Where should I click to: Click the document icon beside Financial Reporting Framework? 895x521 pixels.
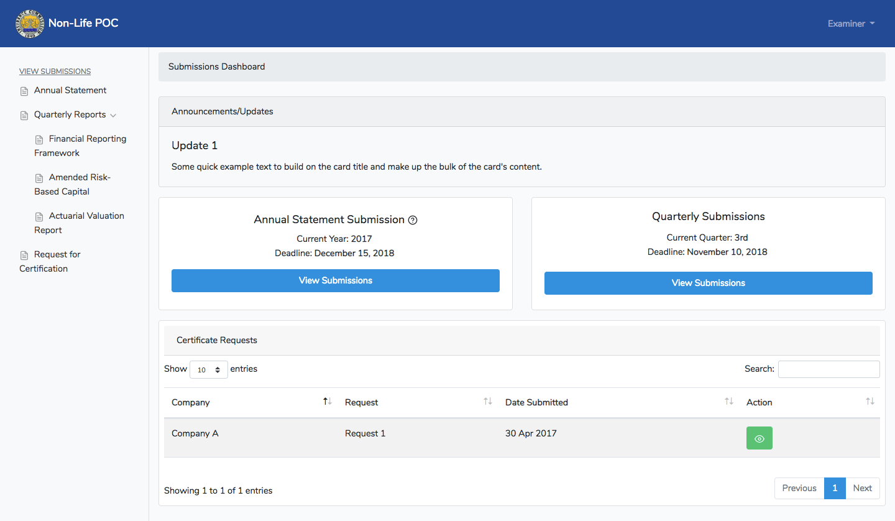(x=39, y=140)
